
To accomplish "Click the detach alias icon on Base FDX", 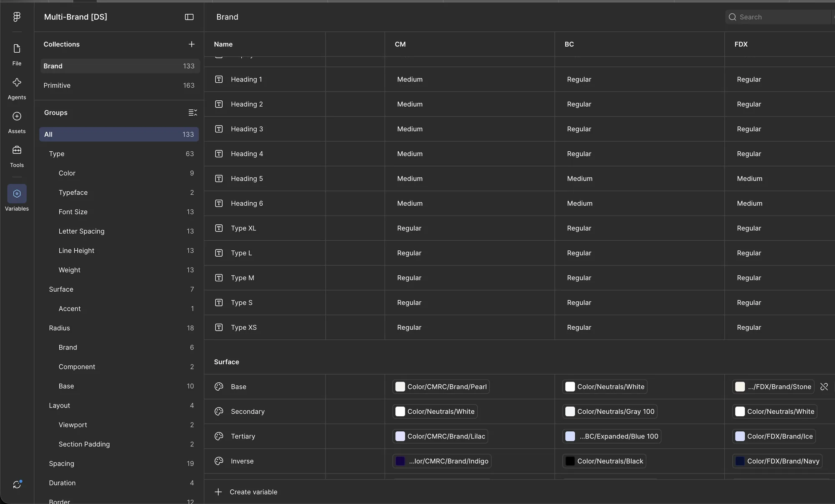I will 824,387.
